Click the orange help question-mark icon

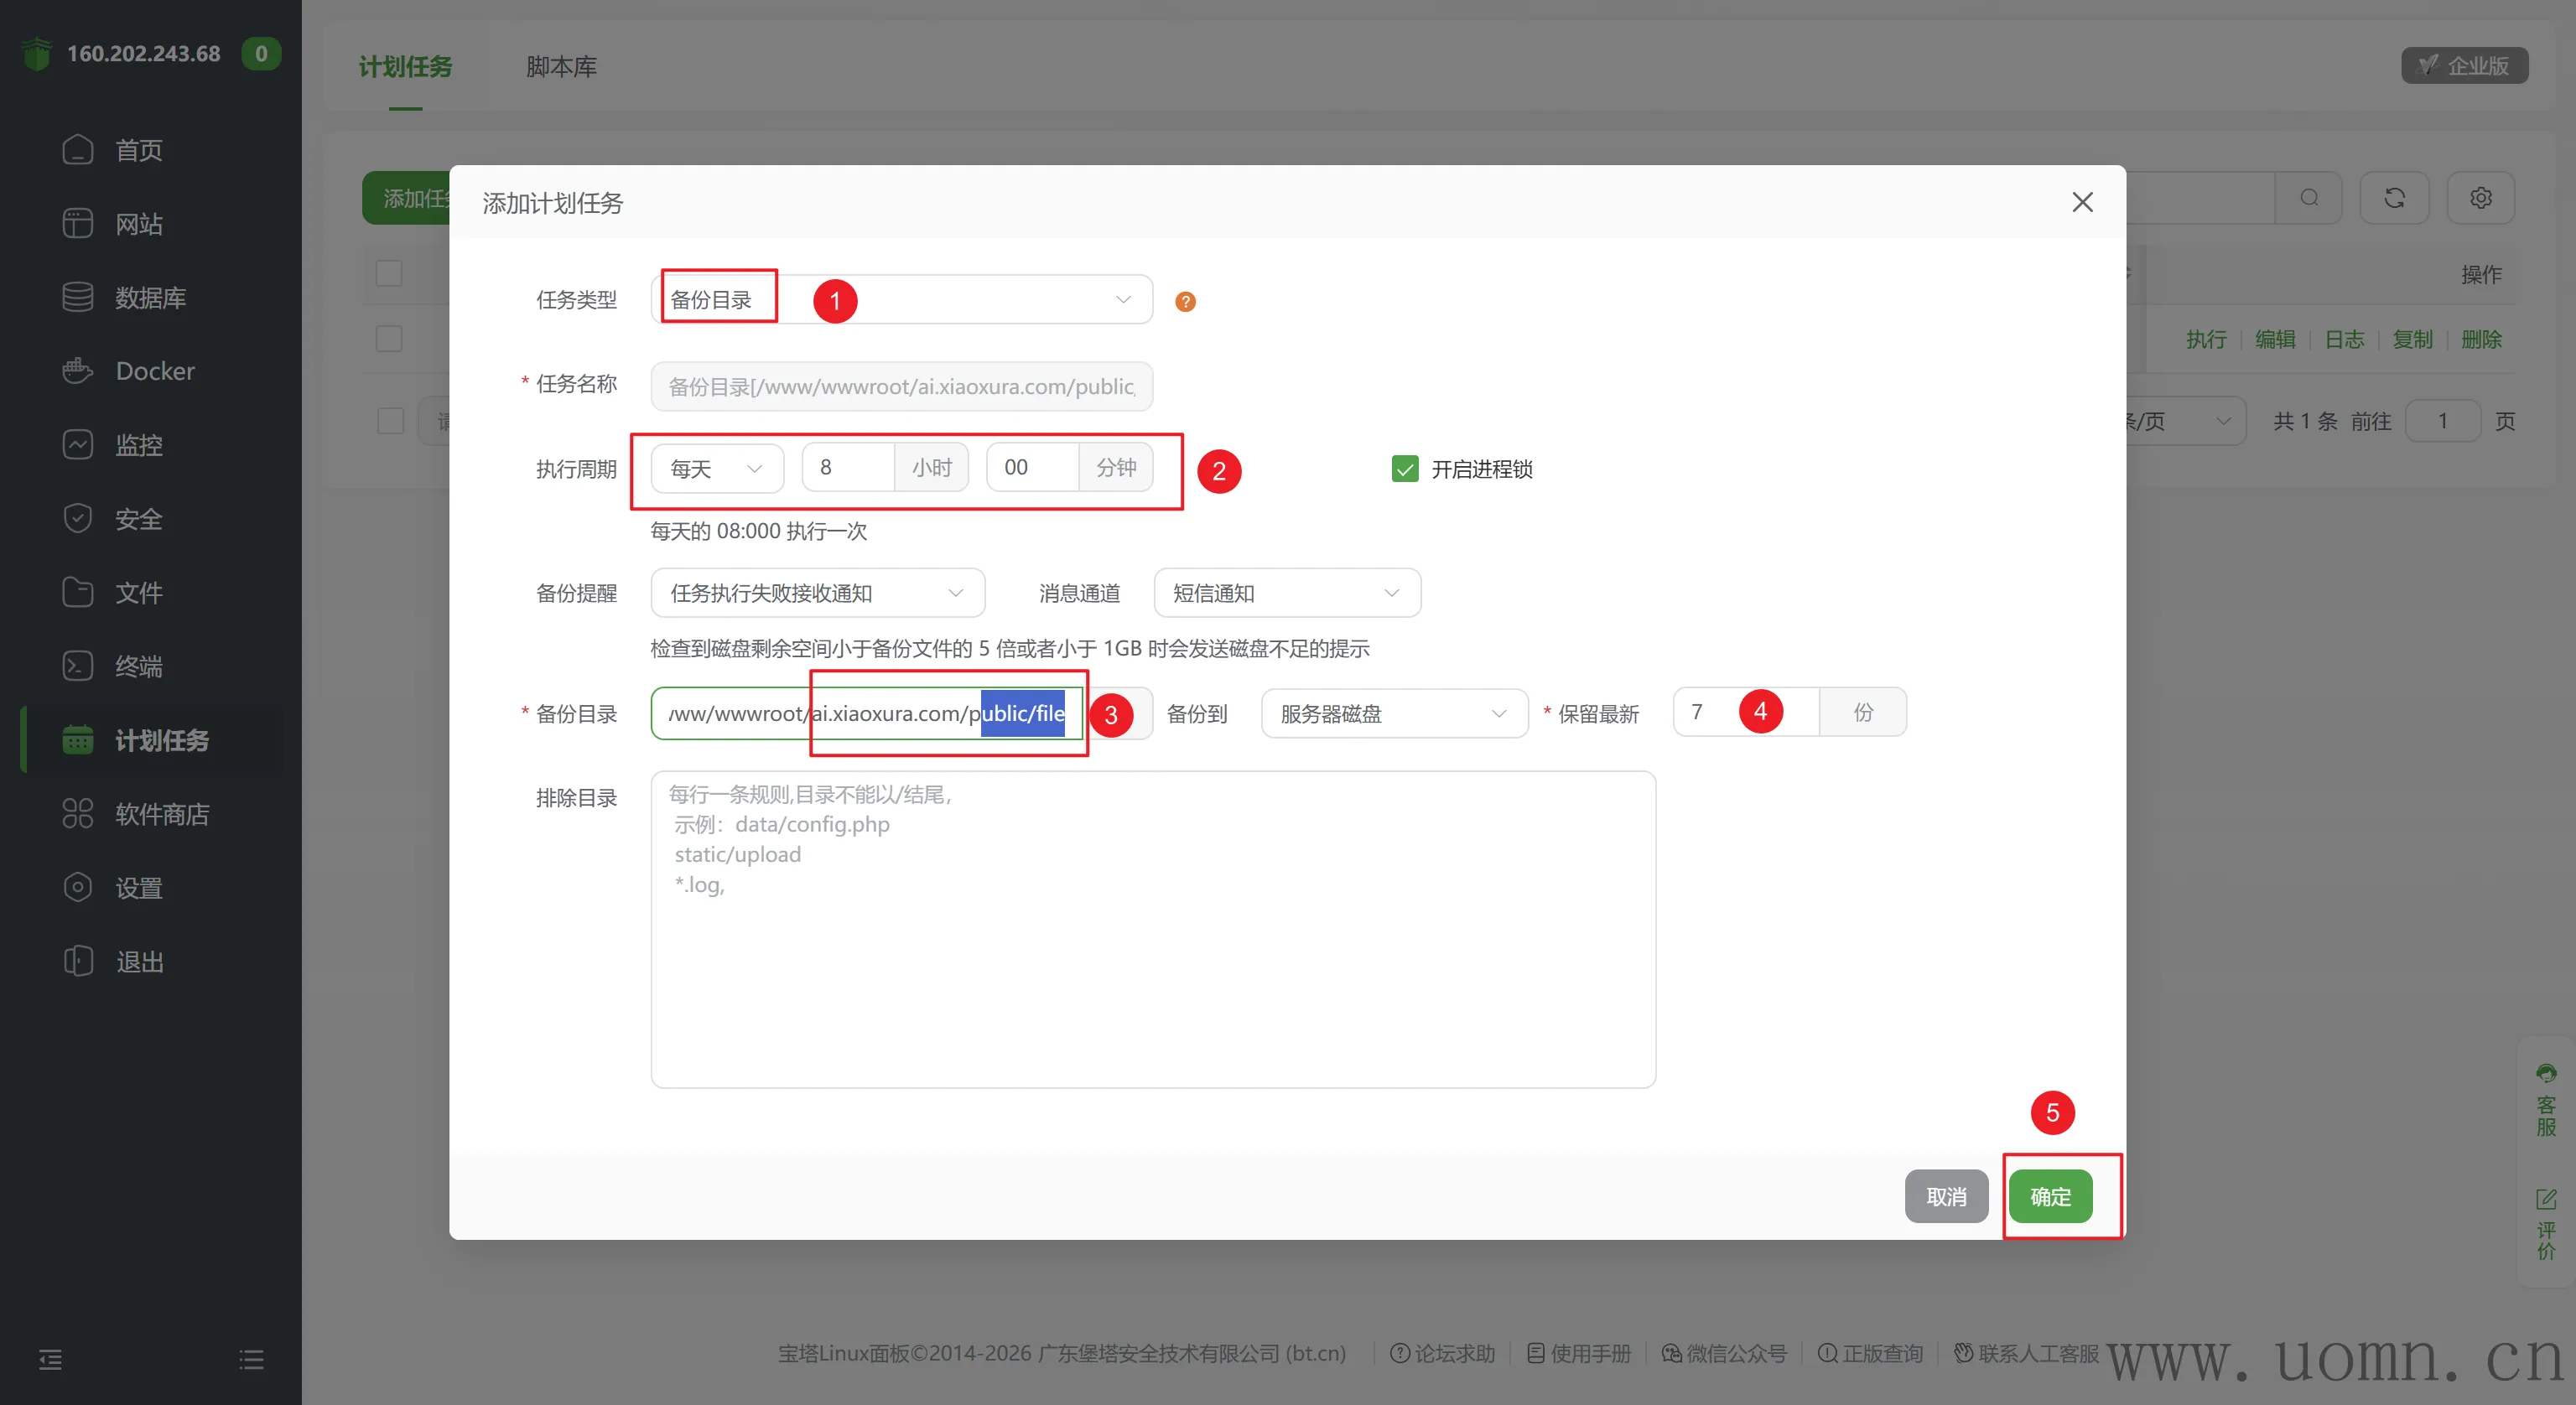(x=1185, y=301)
